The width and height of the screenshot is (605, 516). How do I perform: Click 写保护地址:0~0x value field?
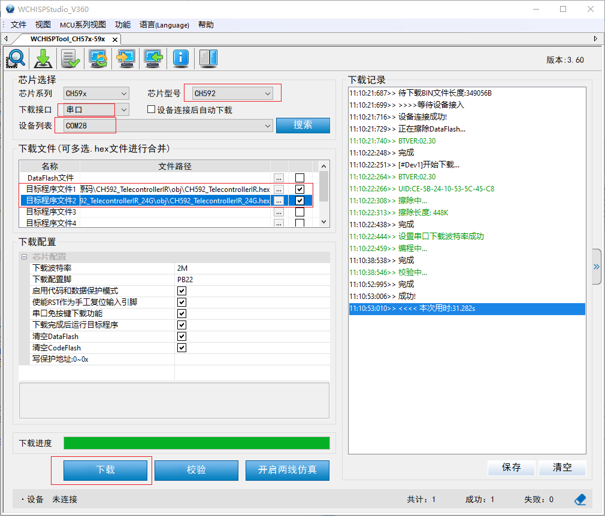(x=252, y=359)
